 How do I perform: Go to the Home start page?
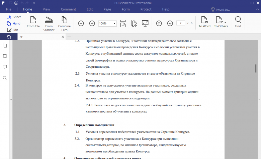click(x=9, y=37)
